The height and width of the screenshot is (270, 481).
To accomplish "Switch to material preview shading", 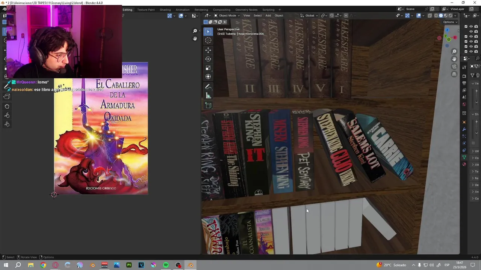I will [x=446, y=15].
